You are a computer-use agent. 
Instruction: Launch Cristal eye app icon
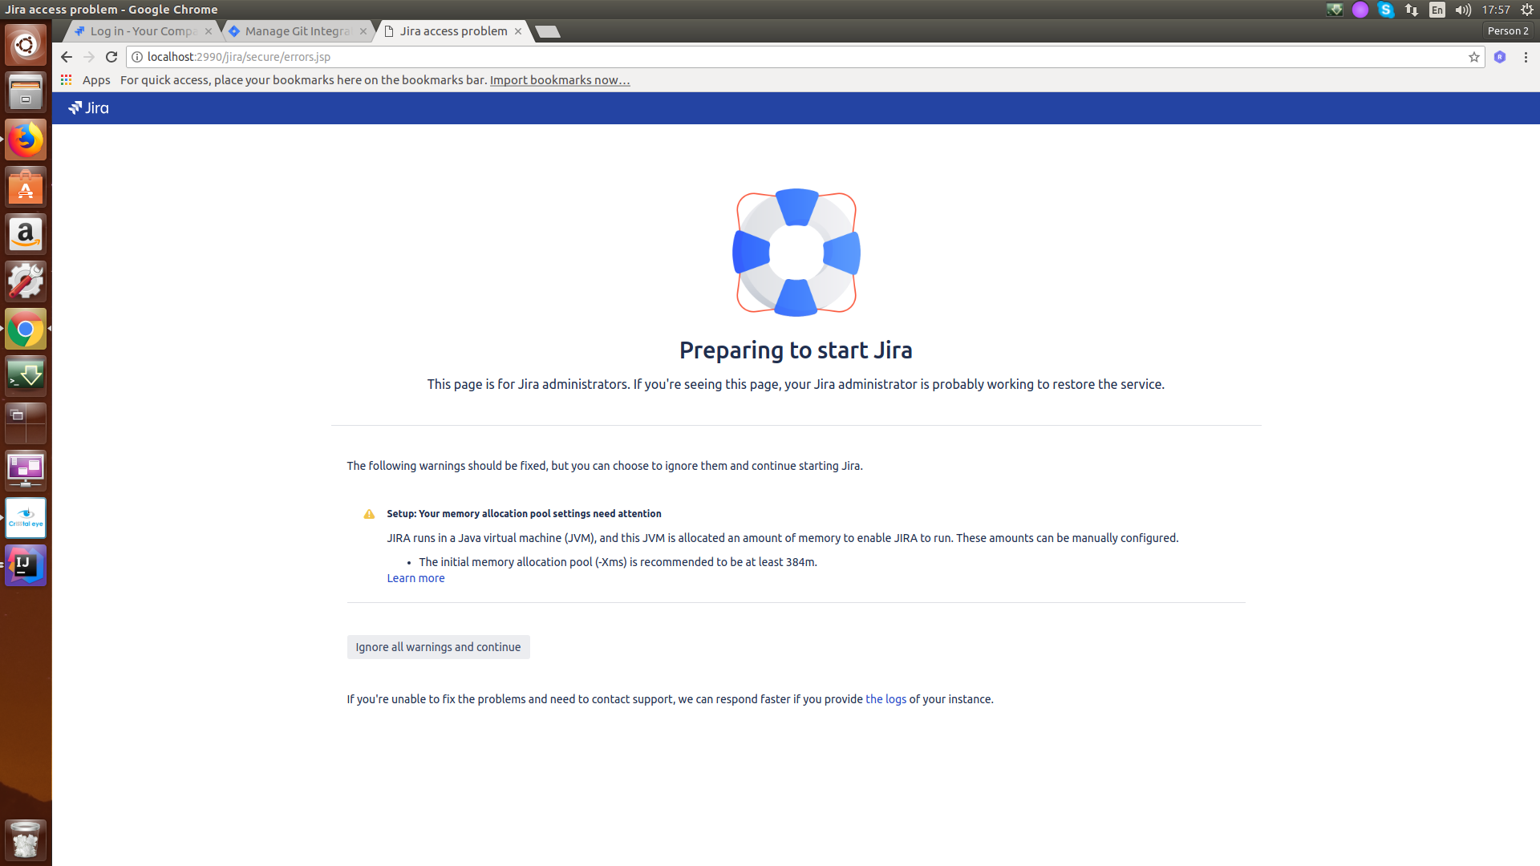click(x=26, y=518)
